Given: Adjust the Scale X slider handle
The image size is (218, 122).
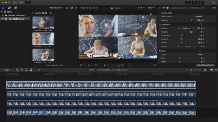Looking at the screenshot, I should click(181, 39).
